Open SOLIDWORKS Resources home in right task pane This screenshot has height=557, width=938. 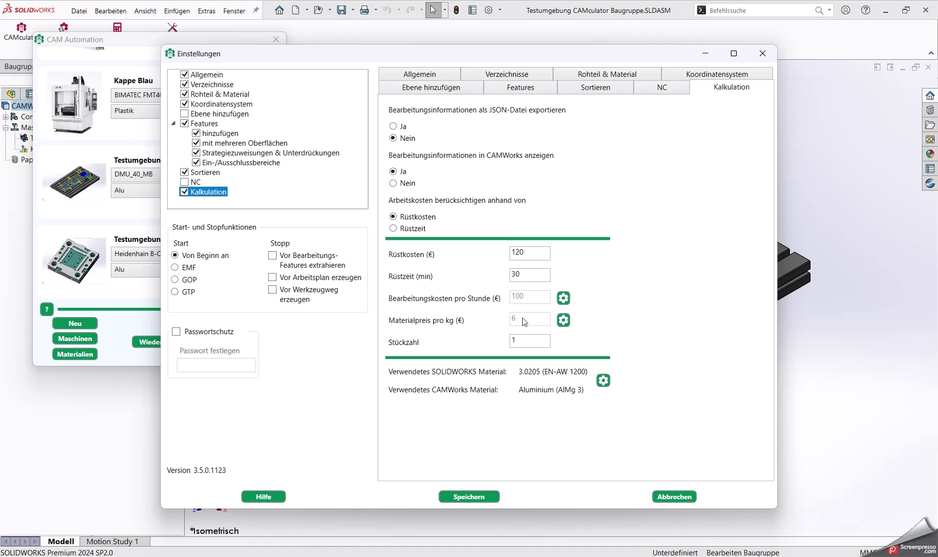[x=930, y=95]
